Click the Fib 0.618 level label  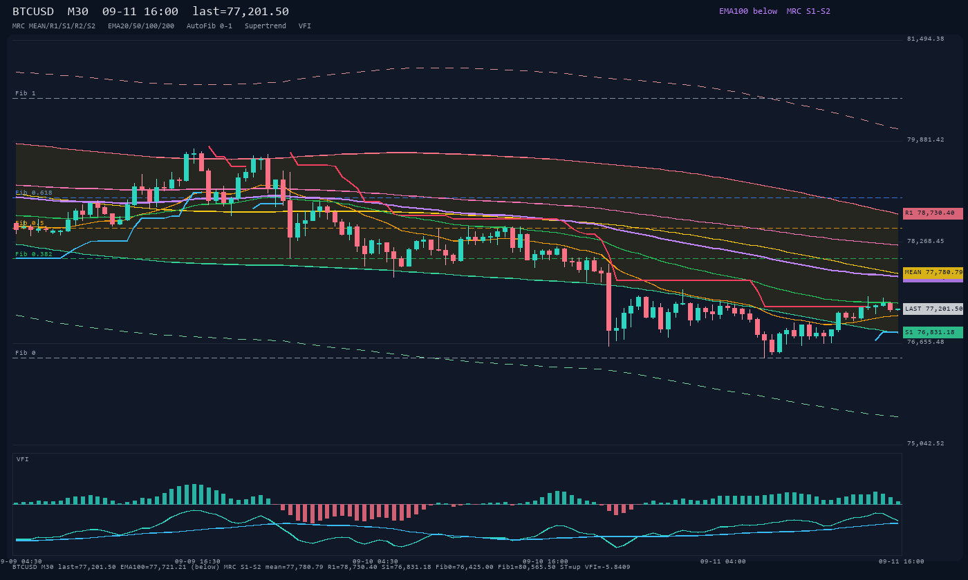34,193
